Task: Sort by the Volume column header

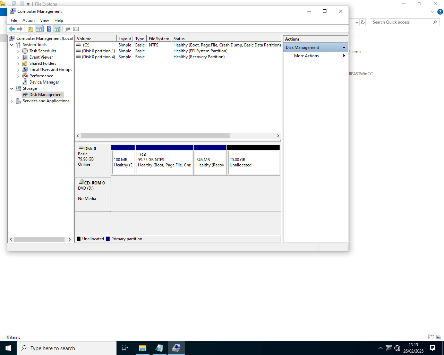Action: 95,39
